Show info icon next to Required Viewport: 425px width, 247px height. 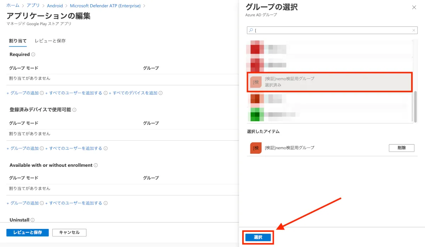33,54
